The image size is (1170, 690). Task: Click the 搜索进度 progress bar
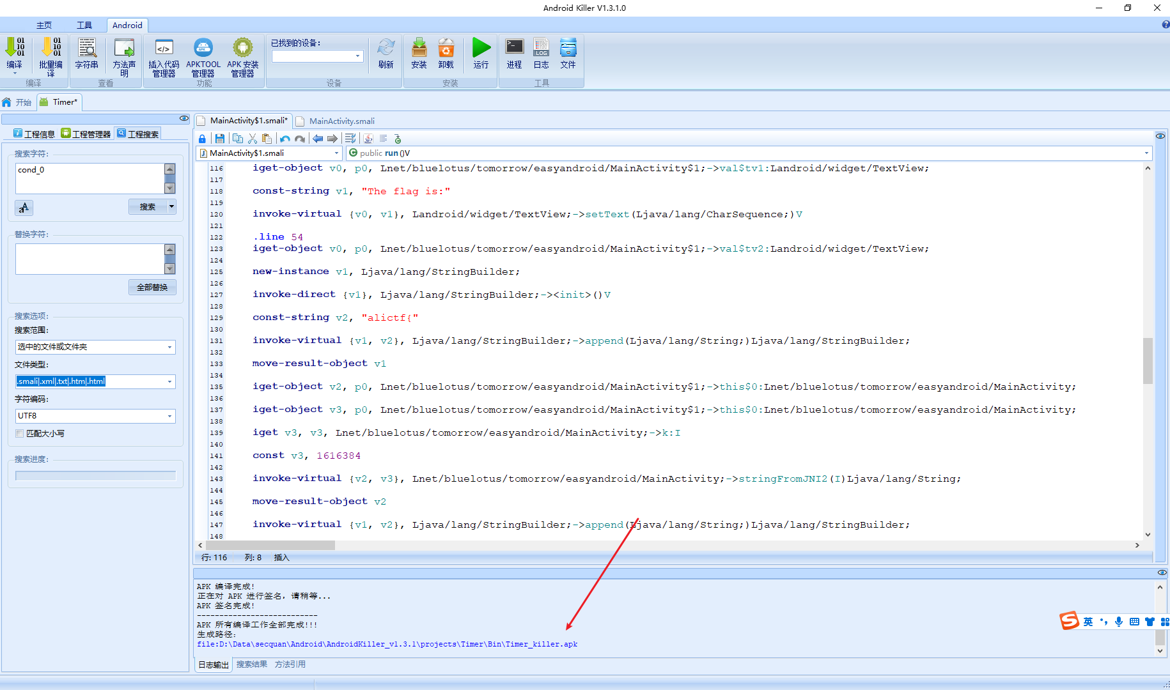[96, 475]
